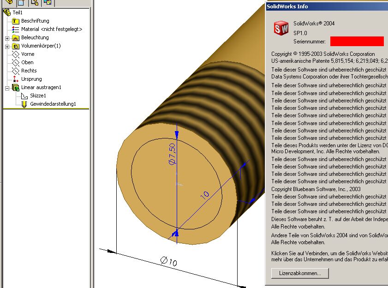The height and width of the screenshot is (288, 388).
Task: Click the black Ø10 diameter dimension
Action: click(x=169, y=261)
